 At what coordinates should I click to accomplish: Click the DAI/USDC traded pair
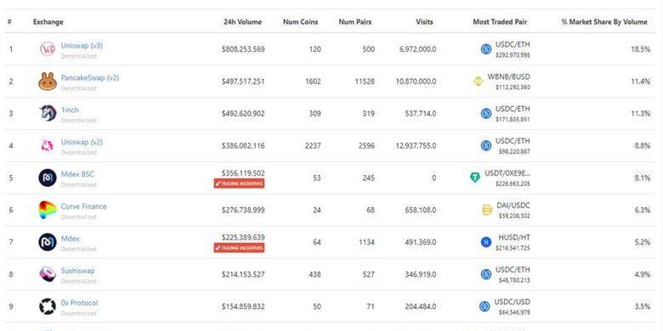click(x=513, y=205)
